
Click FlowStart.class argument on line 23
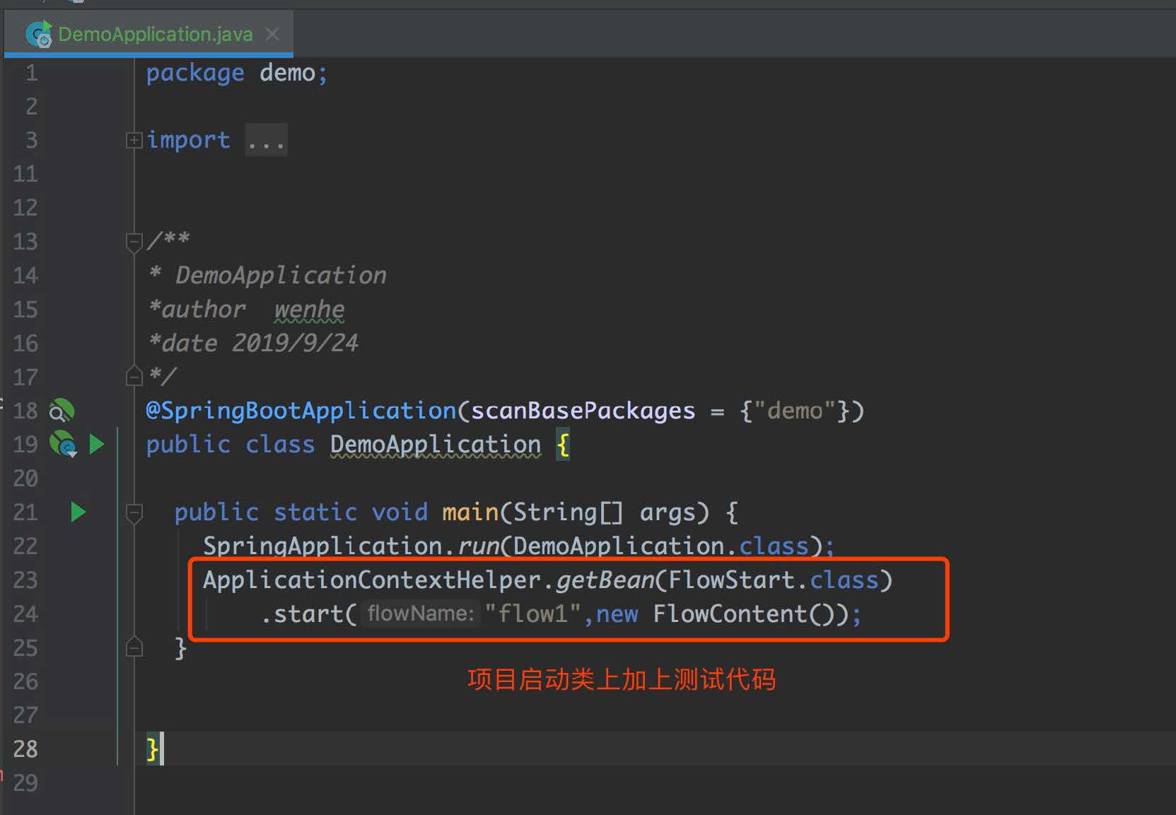pyautogui.click(x=773, y=580)
